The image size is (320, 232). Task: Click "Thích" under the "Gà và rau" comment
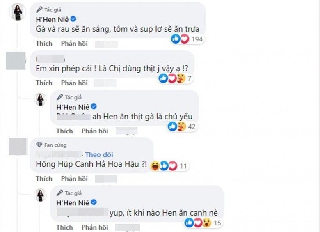44,43
